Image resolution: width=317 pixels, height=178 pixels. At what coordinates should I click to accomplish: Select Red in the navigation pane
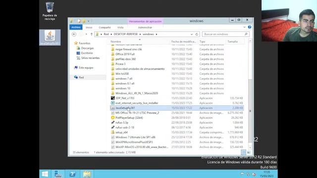(x=81, y=77)
